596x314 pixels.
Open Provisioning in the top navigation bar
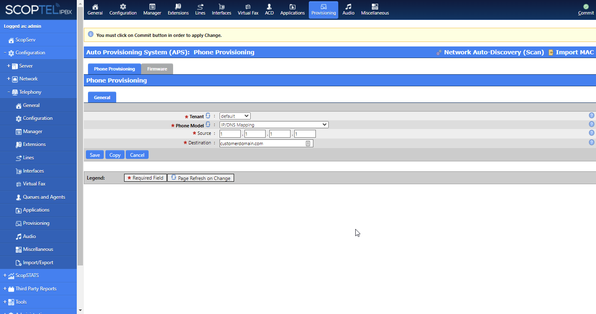coord(324,10)
